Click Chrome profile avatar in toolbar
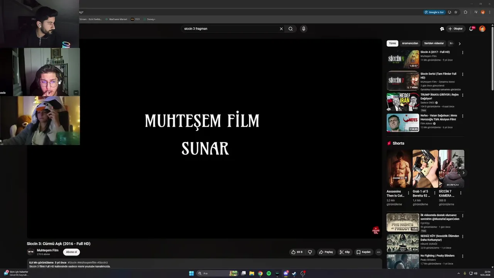494x278 pixels. tap(483, 12)
